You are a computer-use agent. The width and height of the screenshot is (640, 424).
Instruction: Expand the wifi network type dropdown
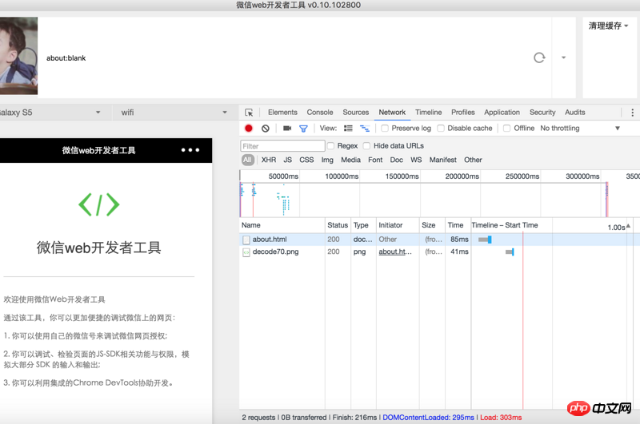173,113
